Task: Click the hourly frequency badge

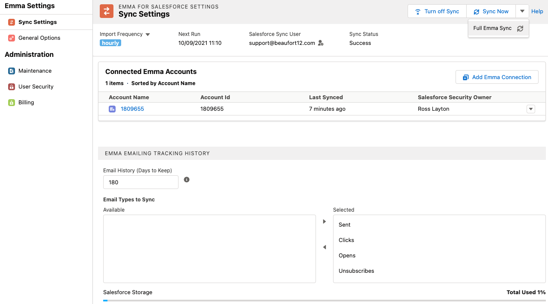Action: 110,43
